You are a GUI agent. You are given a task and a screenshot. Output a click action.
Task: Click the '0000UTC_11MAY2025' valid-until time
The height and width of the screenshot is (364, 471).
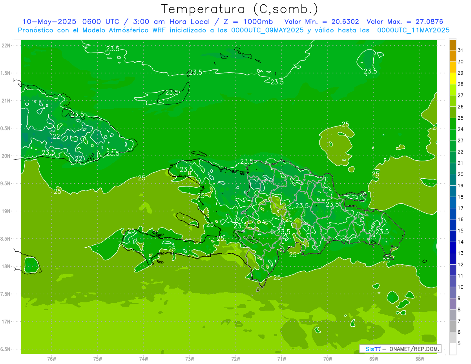(x=413, y=30)
